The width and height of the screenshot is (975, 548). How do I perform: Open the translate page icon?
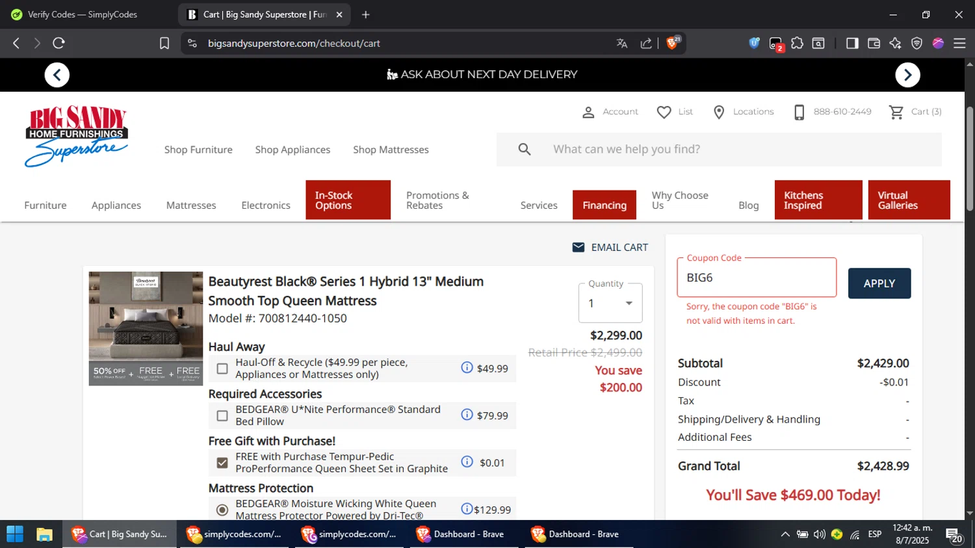622,43
